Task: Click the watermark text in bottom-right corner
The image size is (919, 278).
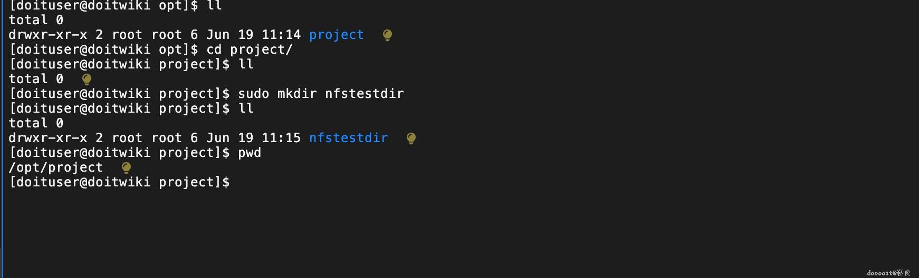Action: pos(888,273)
